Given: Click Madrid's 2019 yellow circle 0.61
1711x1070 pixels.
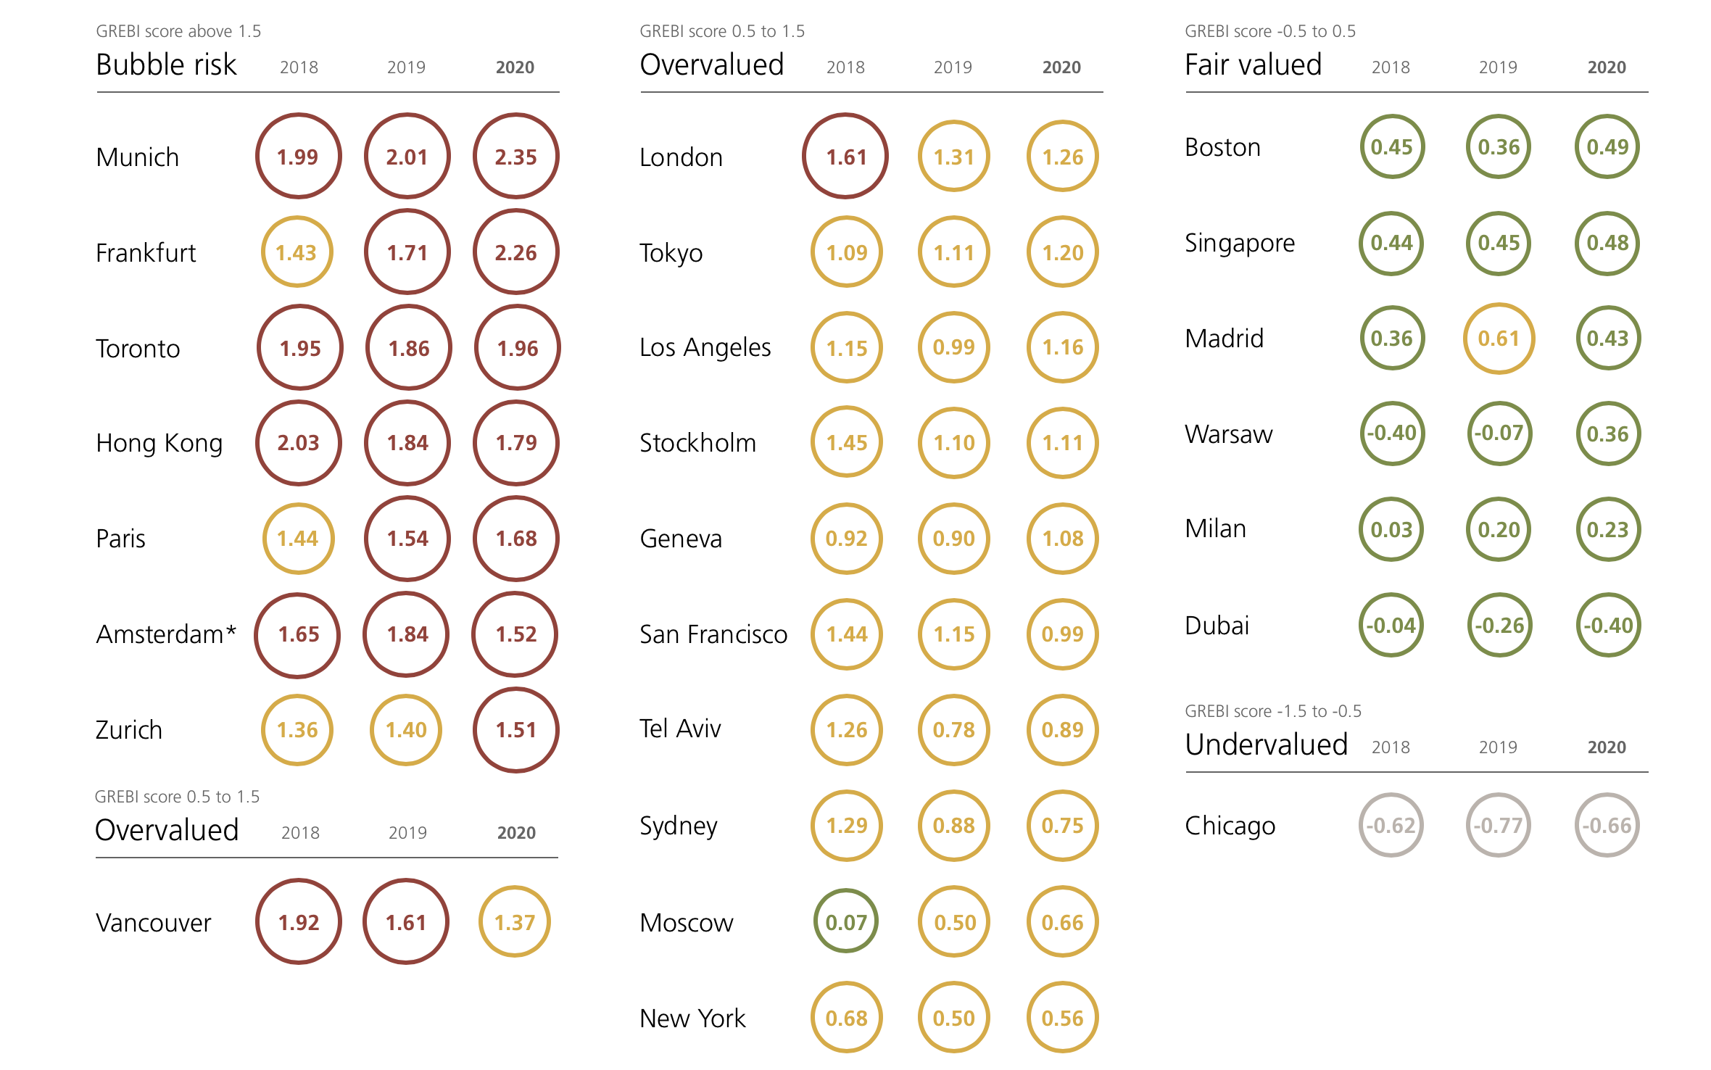Looking at the screenshot, I should (x=1499, y=338).
